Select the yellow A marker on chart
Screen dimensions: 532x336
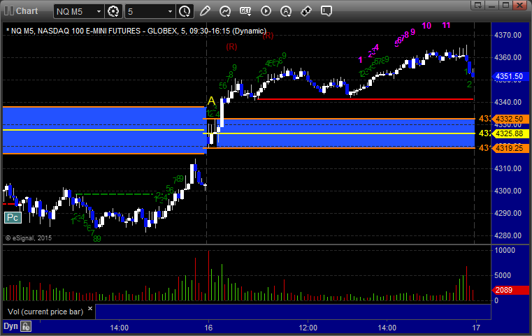[x=211, y=101]
